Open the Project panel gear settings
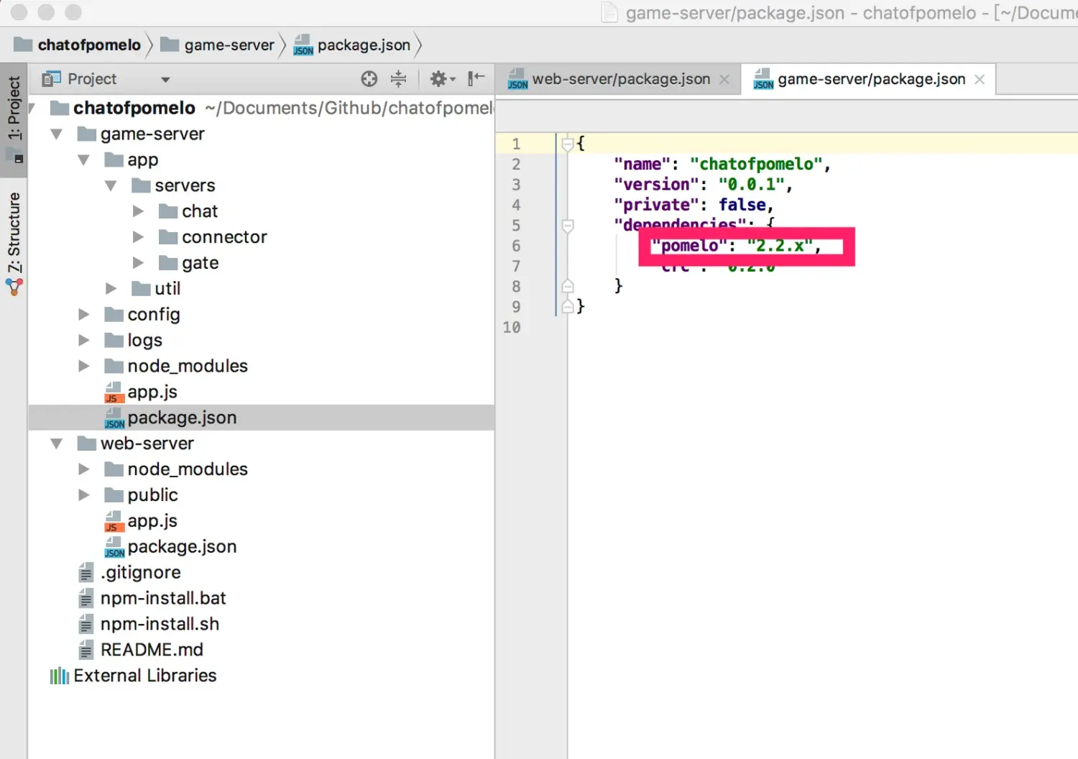Viewport: 1078px width, 759px height. [442, 79]
